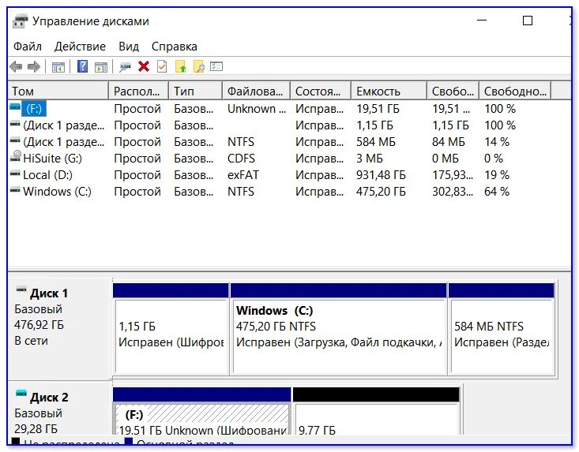The width and height of the screenshot is (579, 452).
Task: Select the Windows (C:) partition block on Диск 1
Action: pos(339,329)
